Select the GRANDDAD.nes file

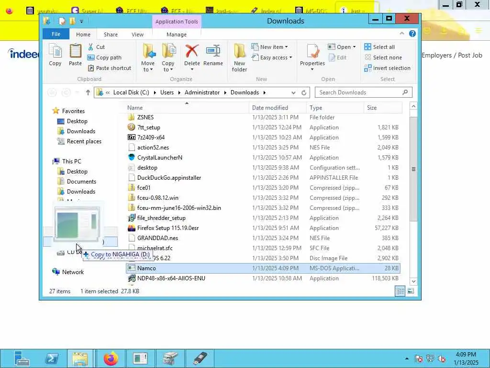click(263, 238)
